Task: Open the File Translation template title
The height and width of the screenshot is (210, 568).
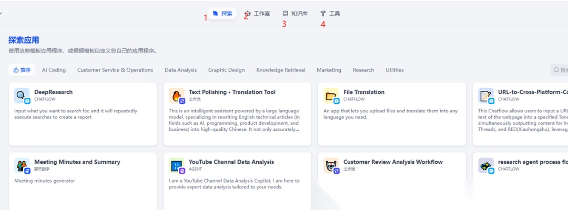Action: (364, 92)
